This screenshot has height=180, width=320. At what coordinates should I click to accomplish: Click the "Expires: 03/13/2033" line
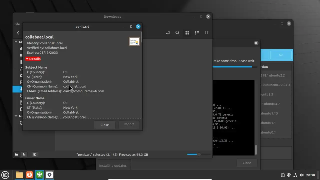[x=42, y=52]
